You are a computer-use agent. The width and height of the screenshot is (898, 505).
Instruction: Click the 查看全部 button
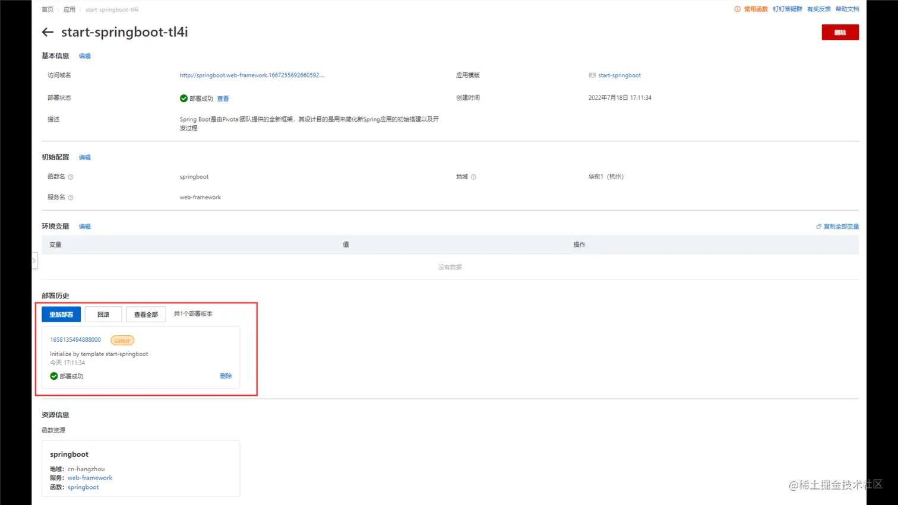(x=146, y=315)
